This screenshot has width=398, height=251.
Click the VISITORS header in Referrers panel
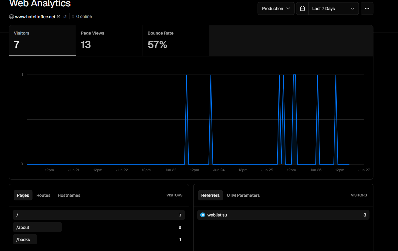[x=359, y=195]
